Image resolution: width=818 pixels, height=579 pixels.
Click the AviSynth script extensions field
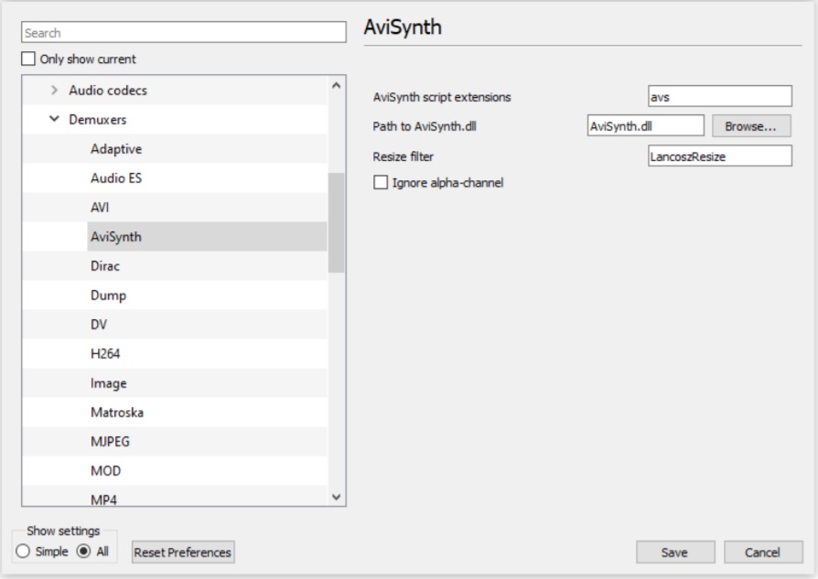719,97
